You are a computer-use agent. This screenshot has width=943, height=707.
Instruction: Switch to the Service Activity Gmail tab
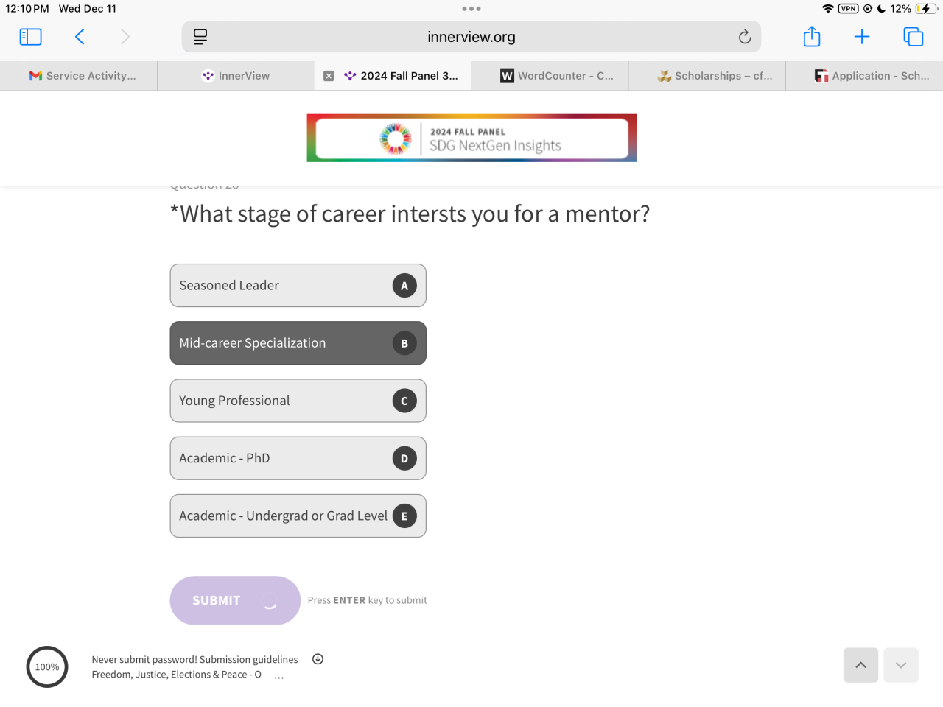click(83, 76)
